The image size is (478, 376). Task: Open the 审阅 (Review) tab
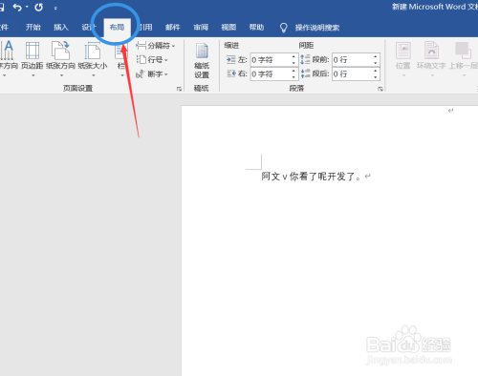201,28
